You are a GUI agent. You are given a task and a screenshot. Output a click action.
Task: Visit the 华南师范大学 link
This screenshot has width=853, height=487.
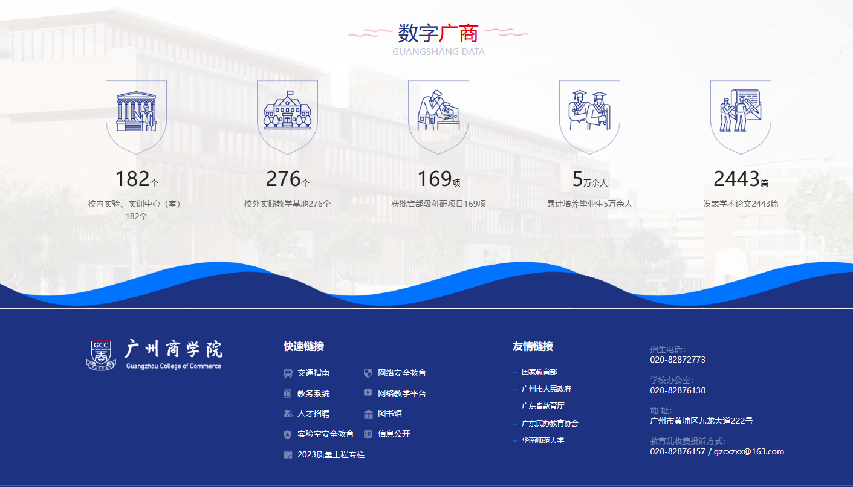542,440
